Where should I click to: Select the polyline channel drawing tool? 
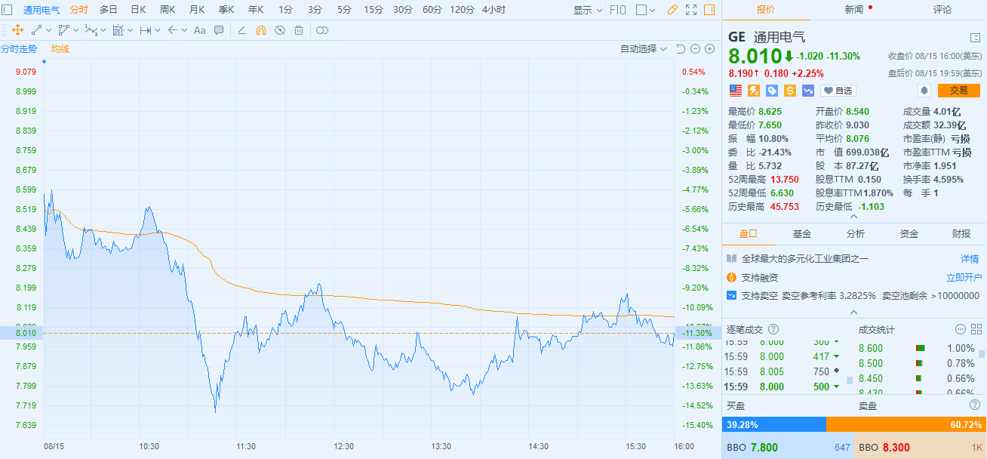point(64,30)
